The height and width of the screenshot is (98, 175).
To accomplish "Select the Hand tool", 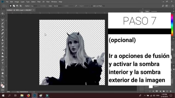I will pyautogui.click(x=2, y=73).
